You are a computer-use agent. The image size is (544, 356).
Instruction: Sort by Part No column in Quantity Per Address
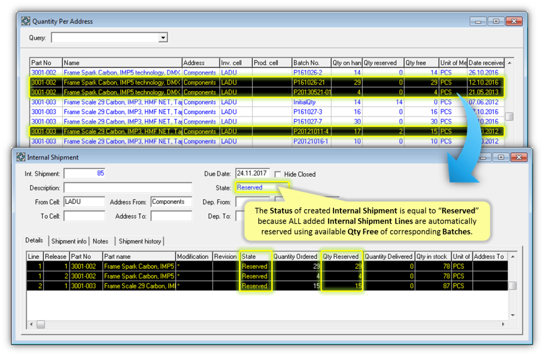click(46, 63)
